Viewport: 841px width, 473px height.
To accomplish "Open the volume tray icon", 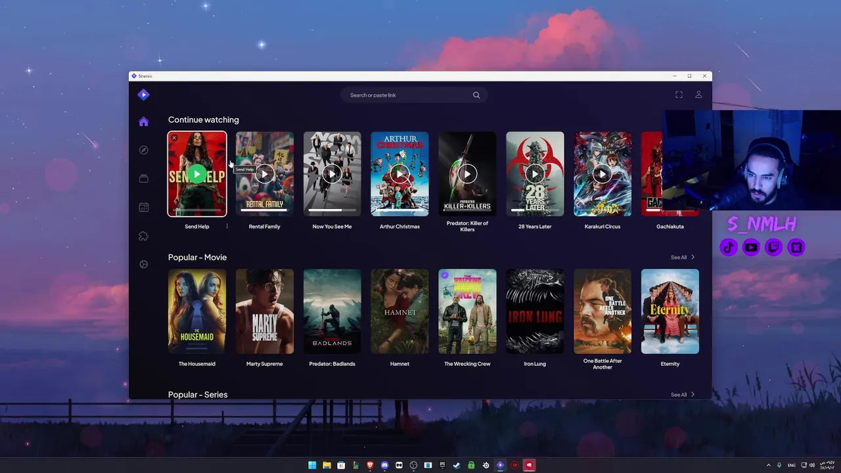I will 811,465.
